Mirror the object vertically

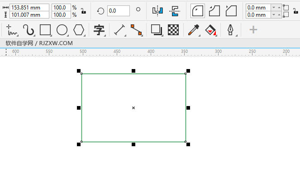[x=175, y=11]
